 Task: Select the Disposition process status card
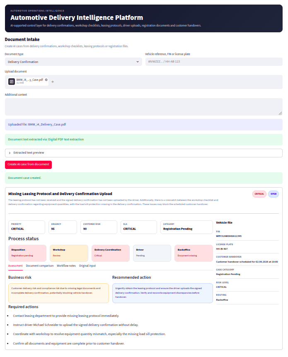(x=27, y=253)
